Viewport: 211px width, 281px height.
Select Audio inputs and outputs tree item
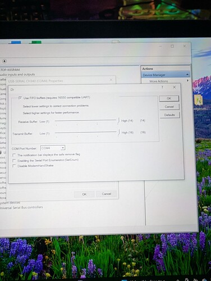point(17,74)
